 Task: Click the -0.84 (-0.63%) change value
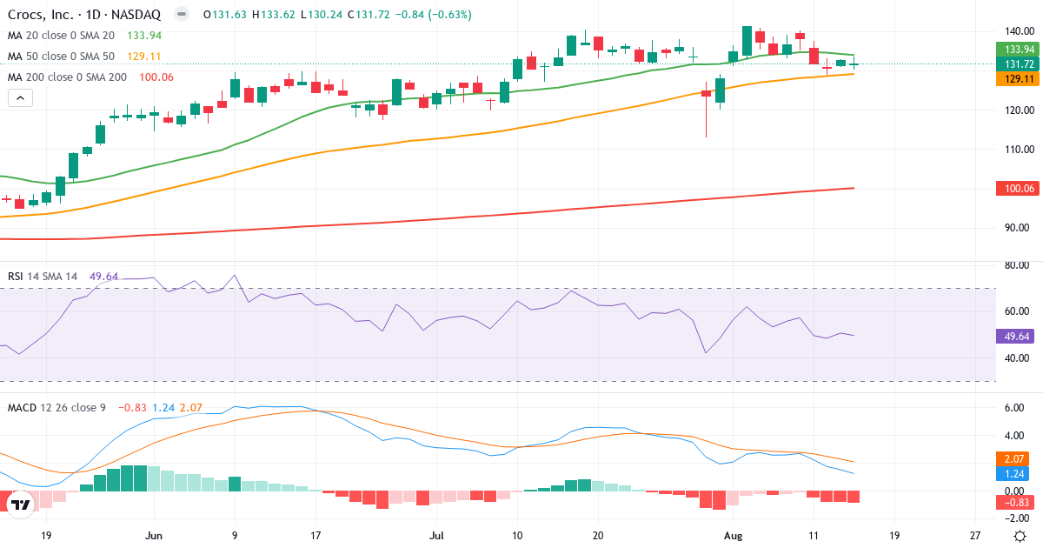tap(433, 15)
